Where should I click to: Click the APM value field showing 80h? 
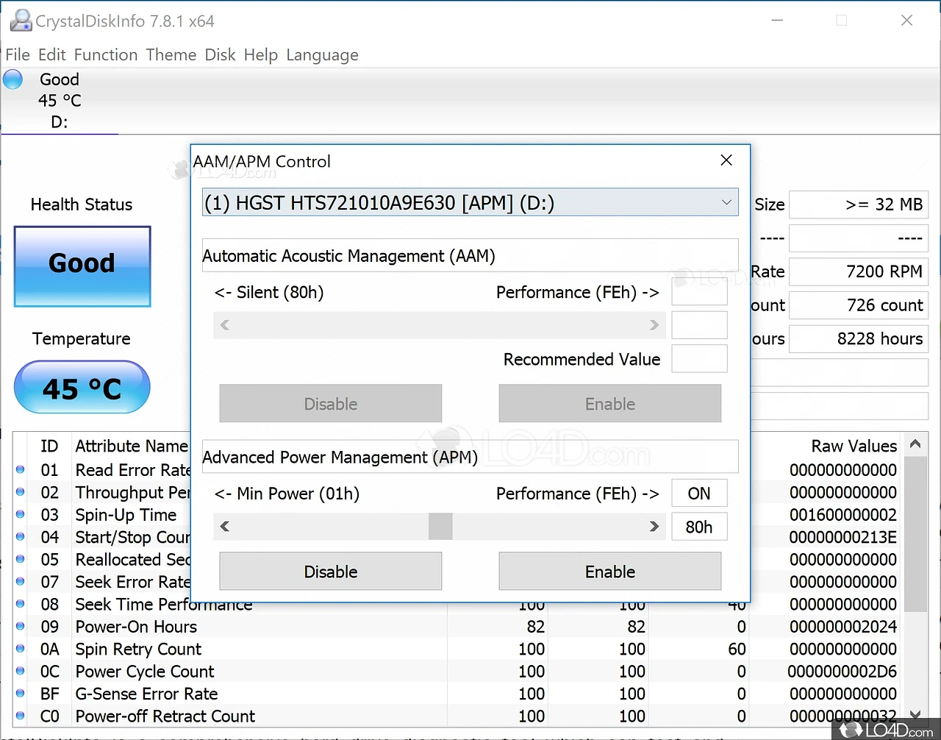coord(699,527)
